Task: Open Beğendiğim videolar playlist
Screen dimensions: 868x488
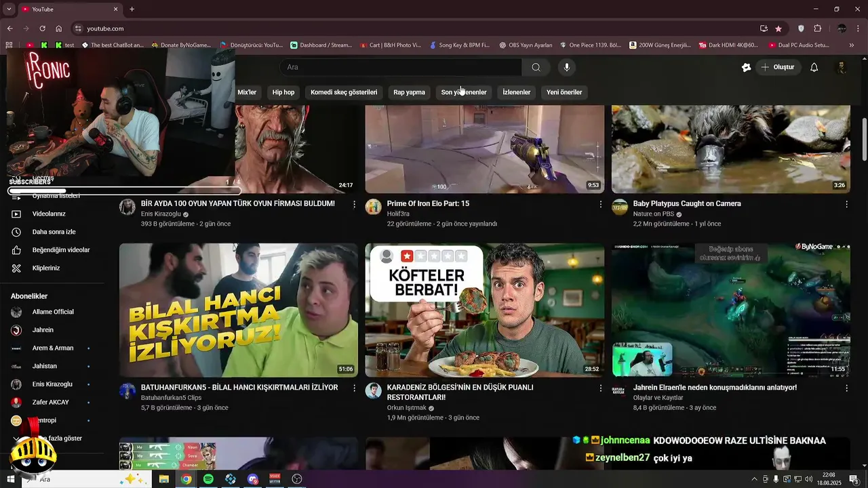Action: tap(61, 250)
